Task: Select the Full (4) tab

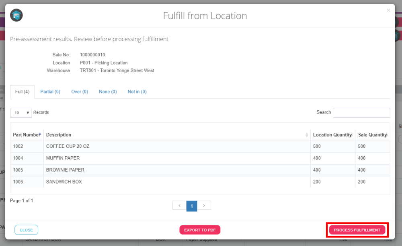Action: tap(23, 92)
